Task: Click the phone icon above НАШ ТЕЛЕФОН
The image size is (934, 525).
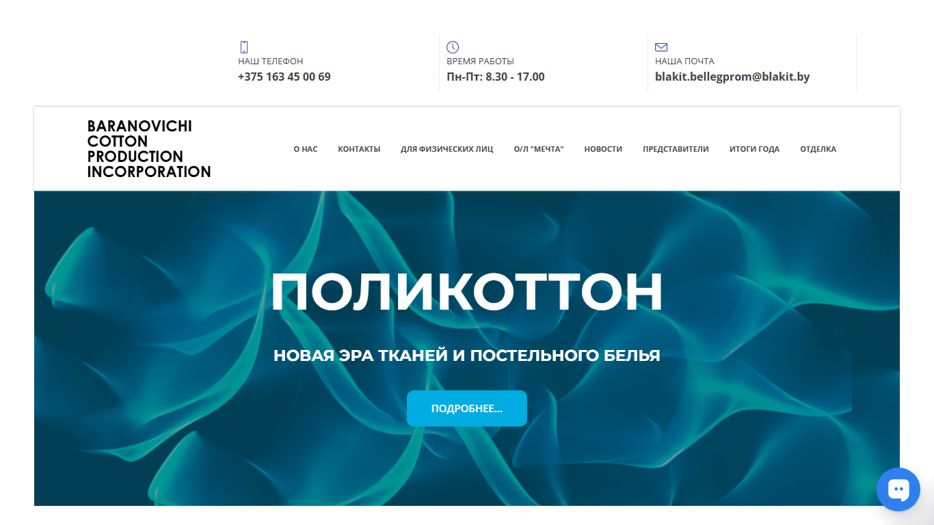Action: coord(244,47)
